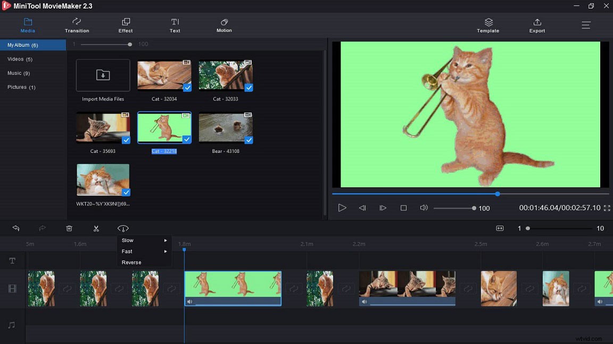Uncheck the Bear - 43108 selection checkbox
Viewport: 613px width, 344px height.
pyautogui.click(x=248, y=140)
